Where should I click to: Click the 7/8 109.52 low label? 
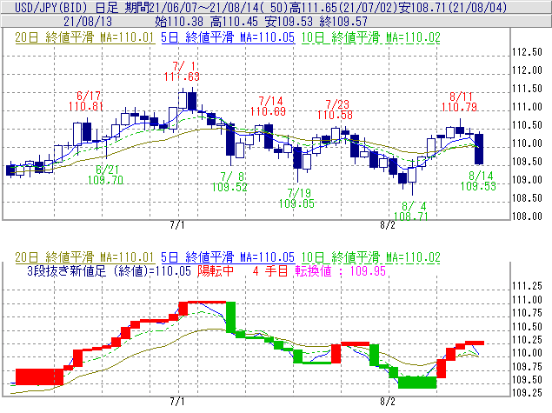point(229,182)
